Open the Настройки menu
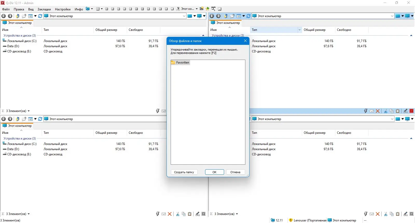Screen dimensions: 415x223 tap(63, 9)
